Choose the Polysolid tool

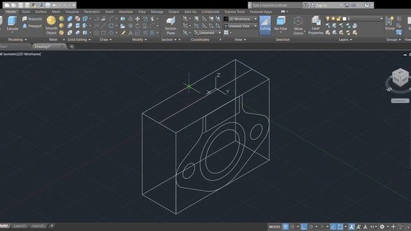pos(32,19)
